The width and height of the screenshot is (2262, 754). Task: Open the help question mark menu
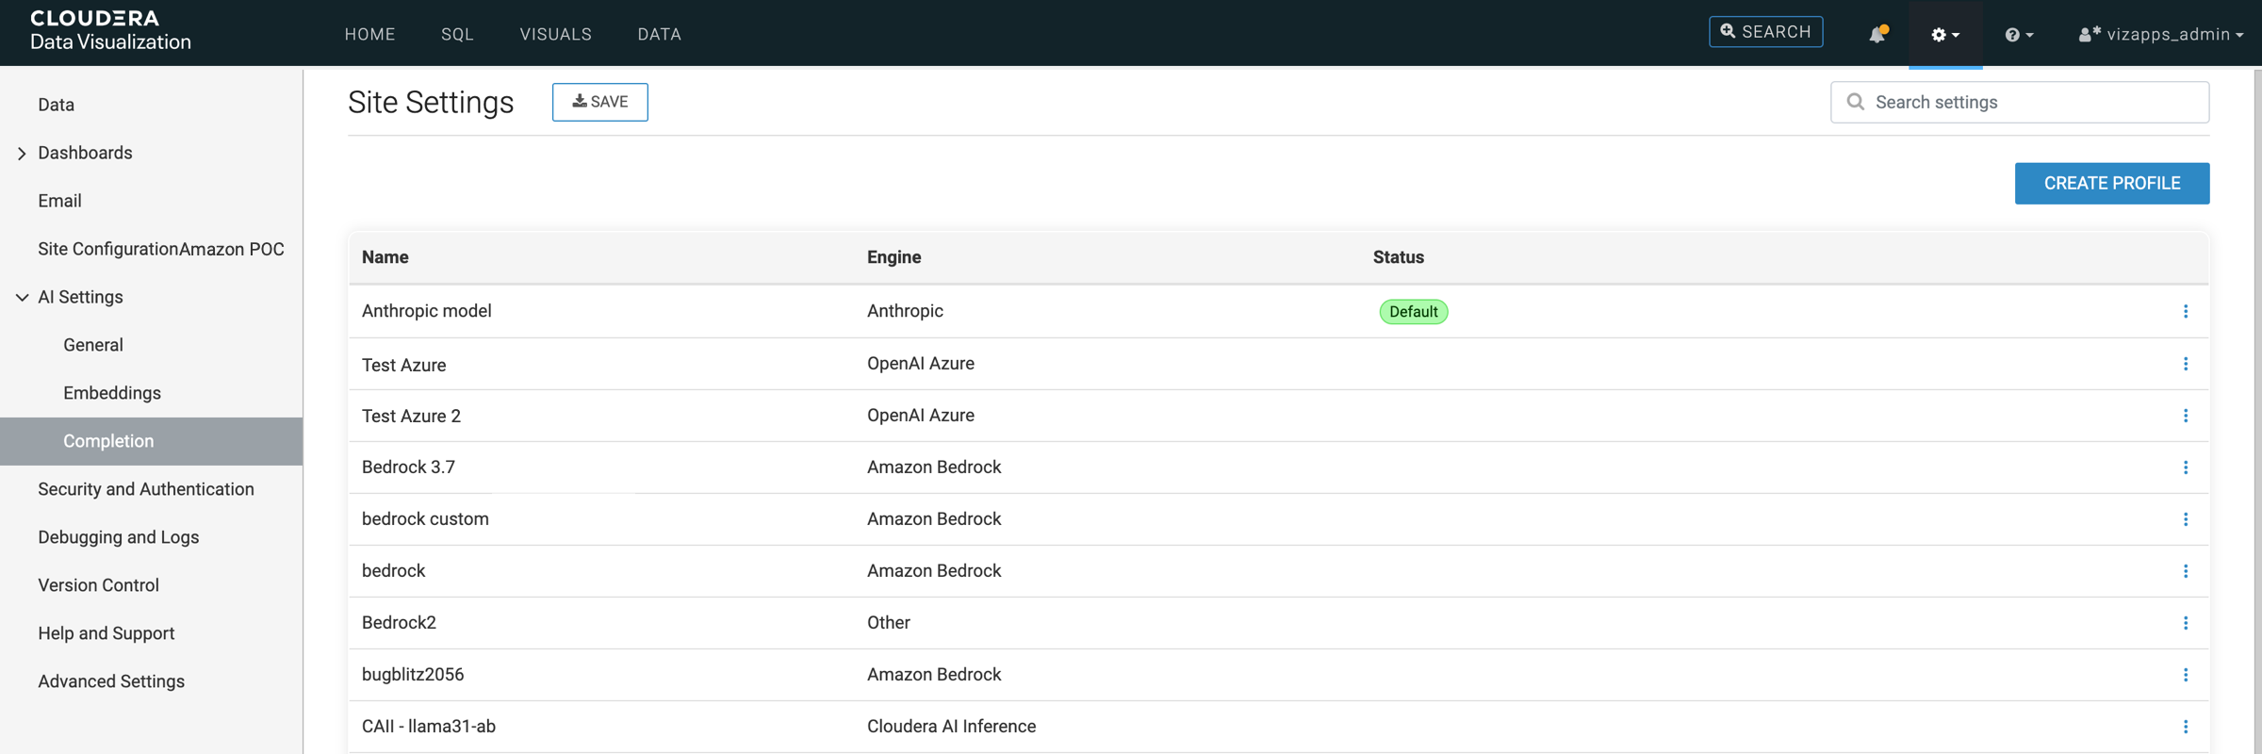(x=2018, y=35)
